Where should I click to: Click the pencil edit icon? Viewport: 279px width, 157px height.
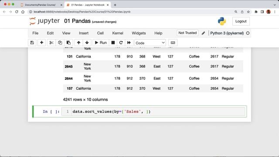tap(203, 33)
